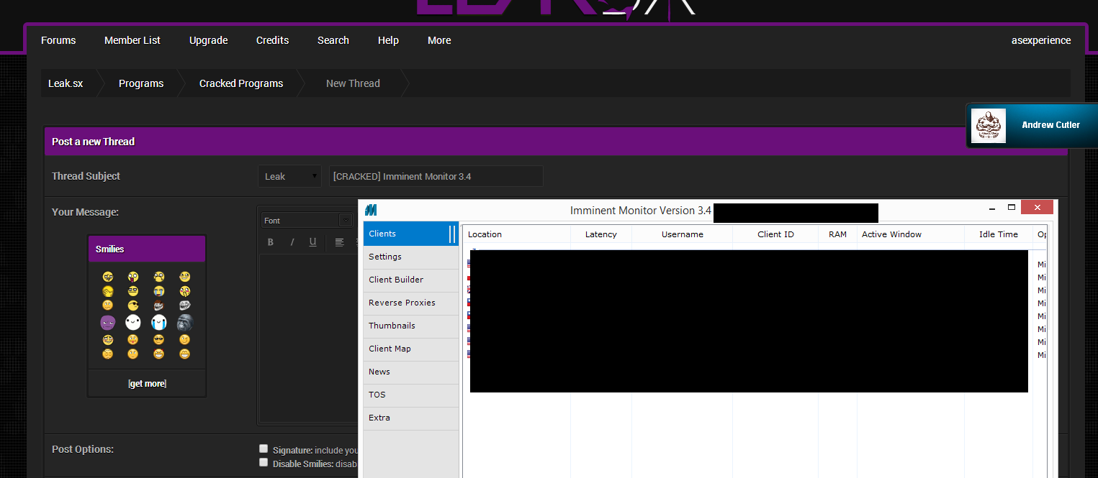Open Extra section in sidebar

410,418
